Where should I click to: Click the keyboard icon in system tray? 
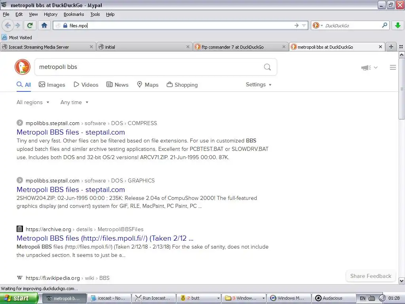372,298
